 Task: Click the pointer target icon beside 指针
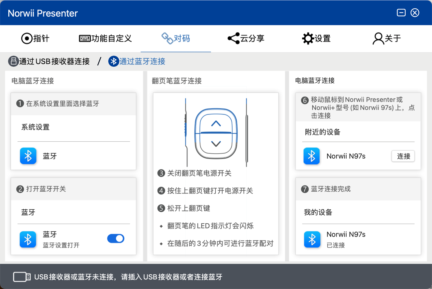coord(27,38)
